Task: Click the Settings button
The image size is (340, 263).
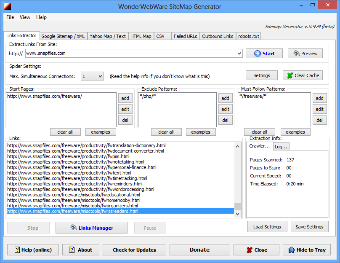Action: [x=261, y=75]
